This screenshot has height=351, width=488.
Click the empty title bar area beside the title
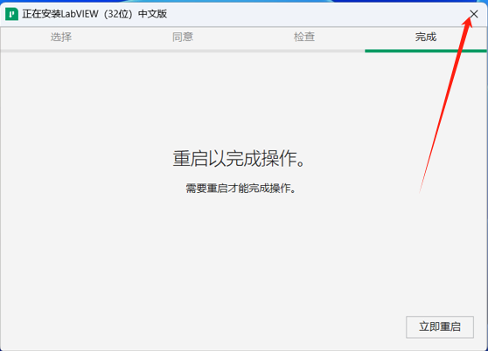(311, 14)
